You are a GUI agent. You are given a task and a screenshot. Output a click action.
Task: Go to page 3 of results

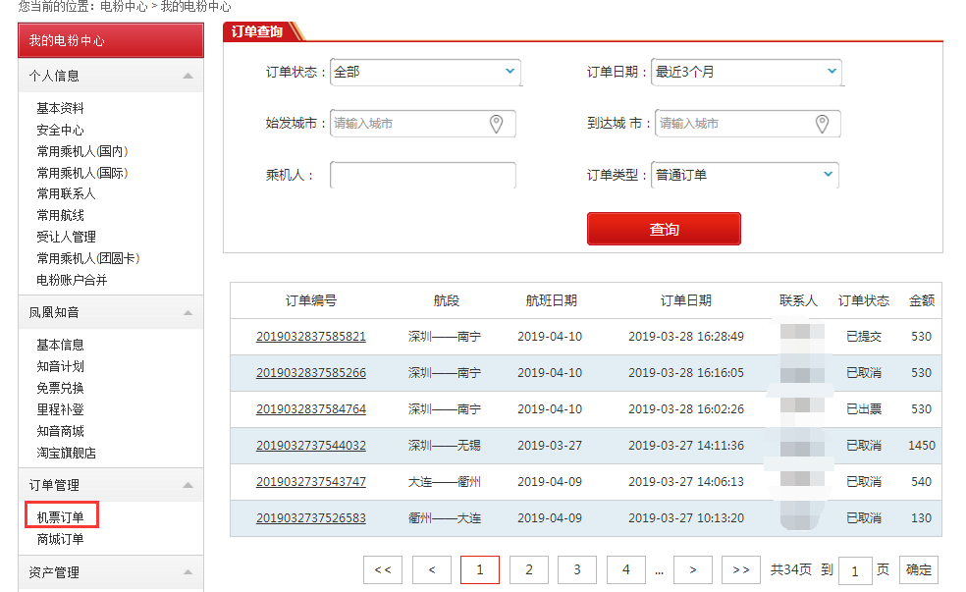(577, 569)
